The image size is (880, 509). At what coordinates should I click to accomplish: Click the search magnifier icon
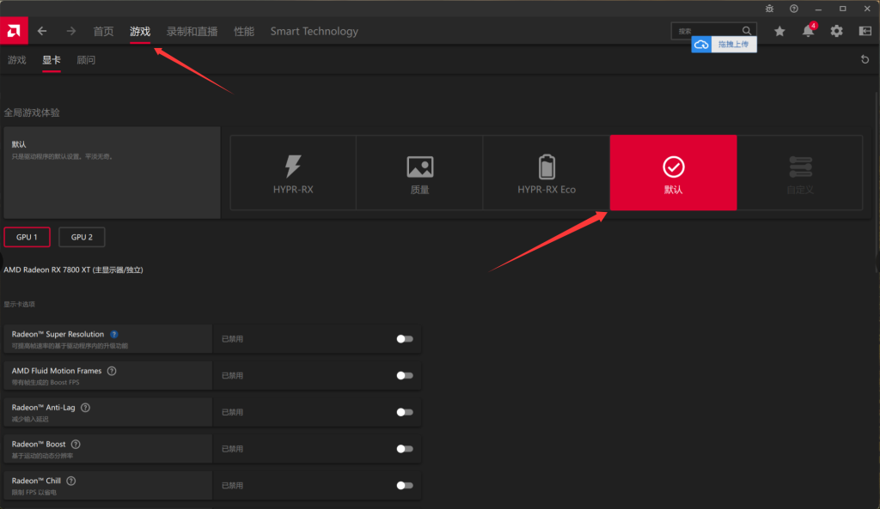click(747, 31)
